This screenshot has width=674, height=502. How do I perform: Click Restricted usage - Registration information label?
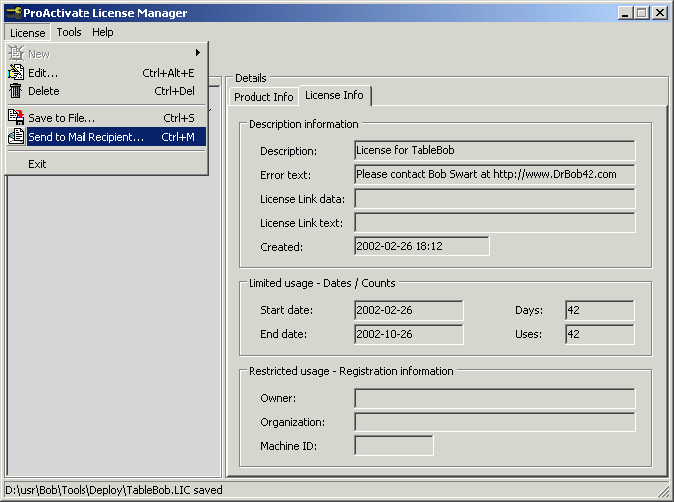(x=351, y=371)
